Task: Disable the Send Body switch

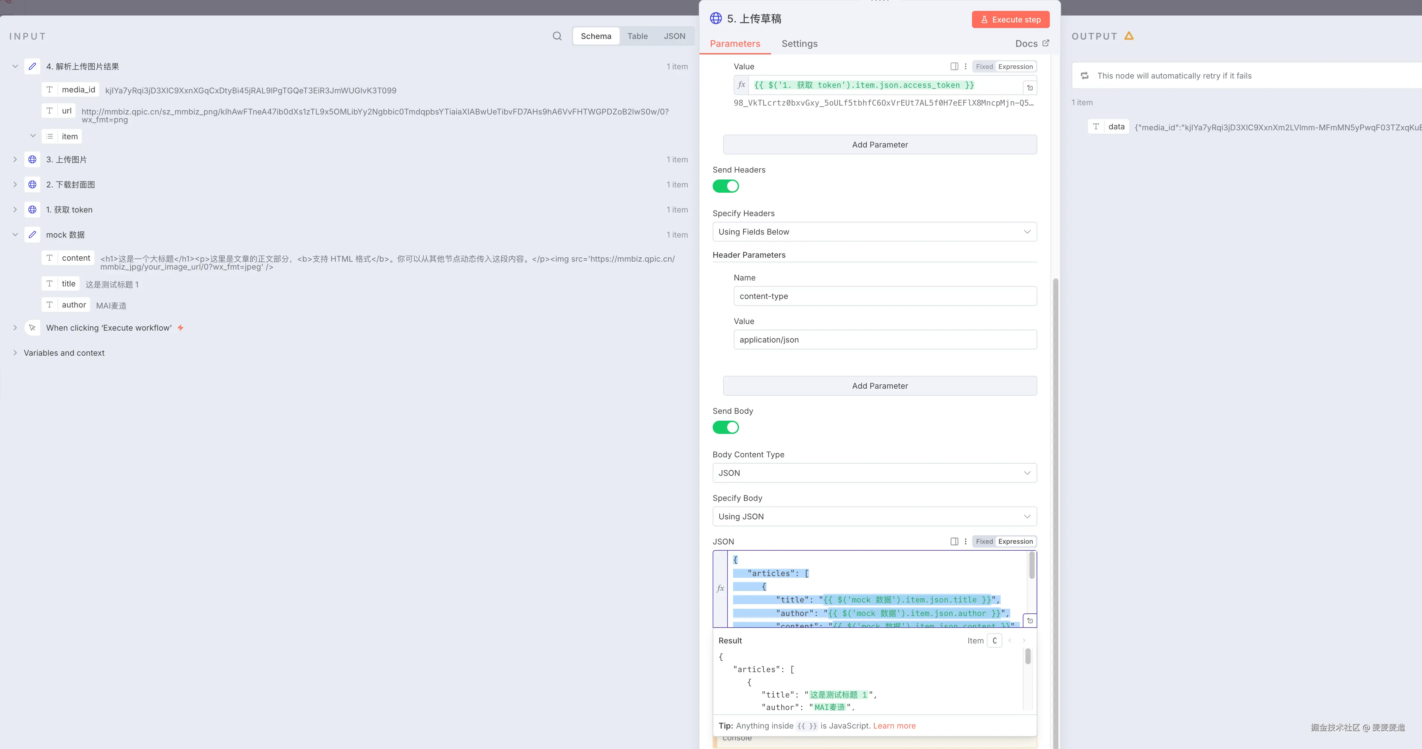Action: (726, 428)
